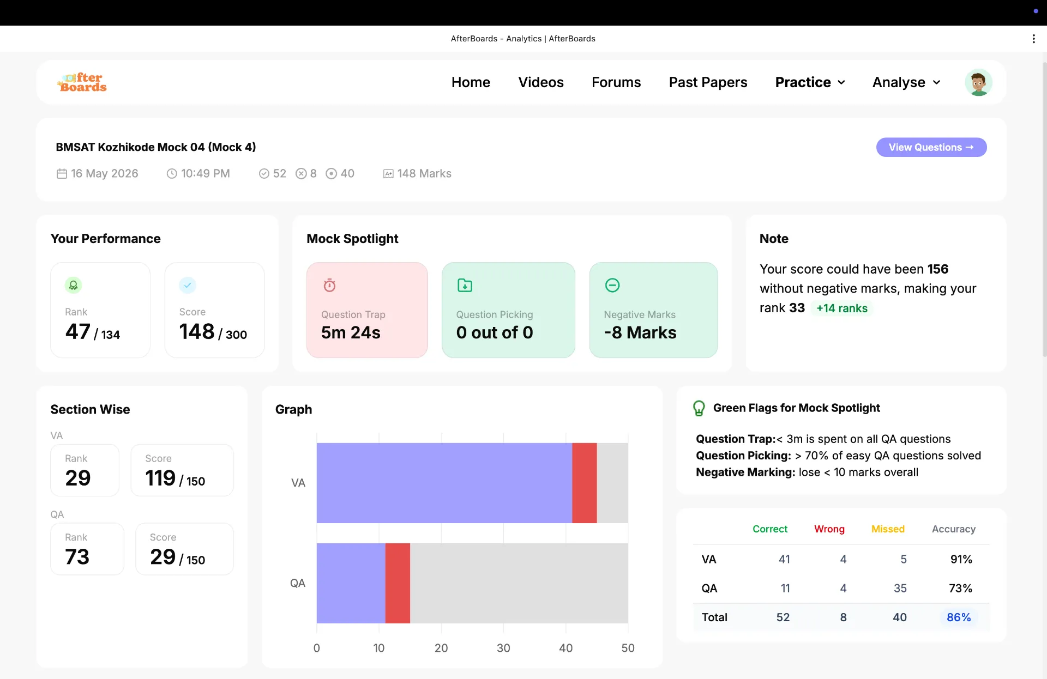Image resolution: width=1047 pixels, height=679 pixels.
Task: Select the Negative Marks minus icon
Action: [x=612, y=285]
